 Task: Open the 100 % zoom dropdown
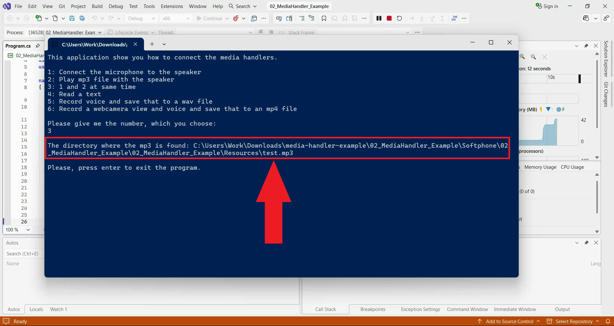28,229
